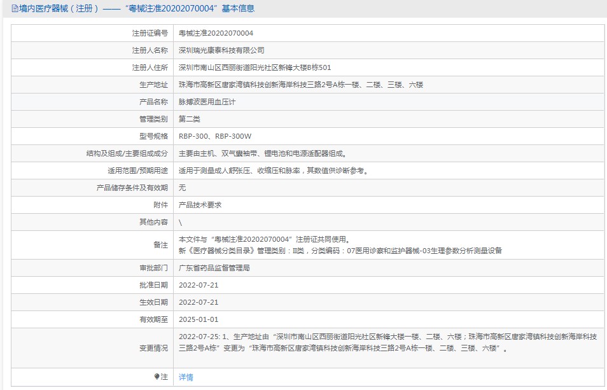Click the 管理类别 label

pyautogui.click(x=154, y=119)
